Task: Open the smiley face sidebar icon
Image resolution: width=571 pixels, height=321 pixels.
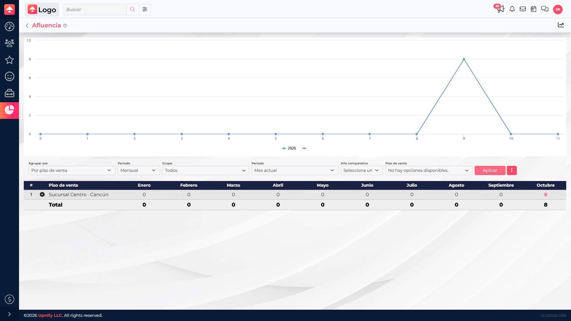Action: pyautogui.click(x=10, y=76)
